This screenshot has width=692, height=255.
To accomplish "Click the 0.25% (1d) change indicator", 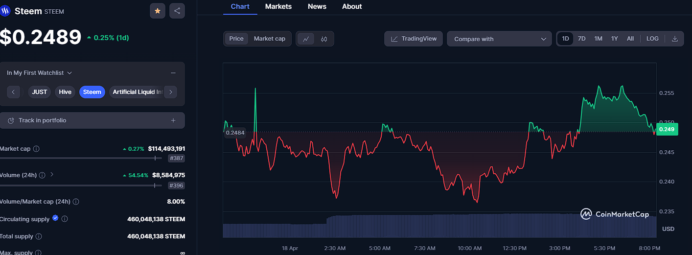I will coord(108,38).
